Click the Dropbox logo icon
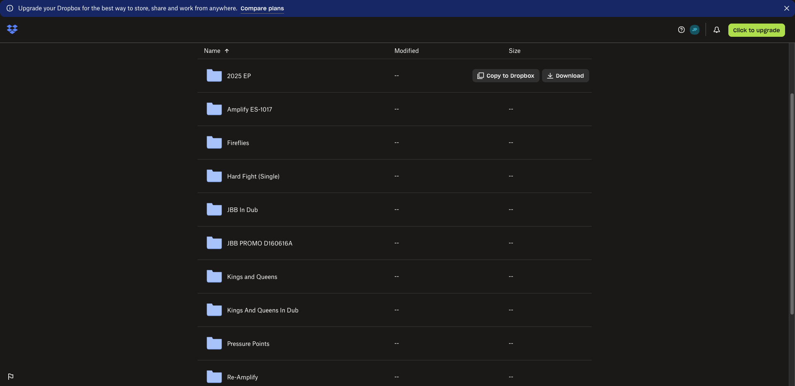Screen dimensions: 795x386 pyautogui.click(x=12, y=29)
